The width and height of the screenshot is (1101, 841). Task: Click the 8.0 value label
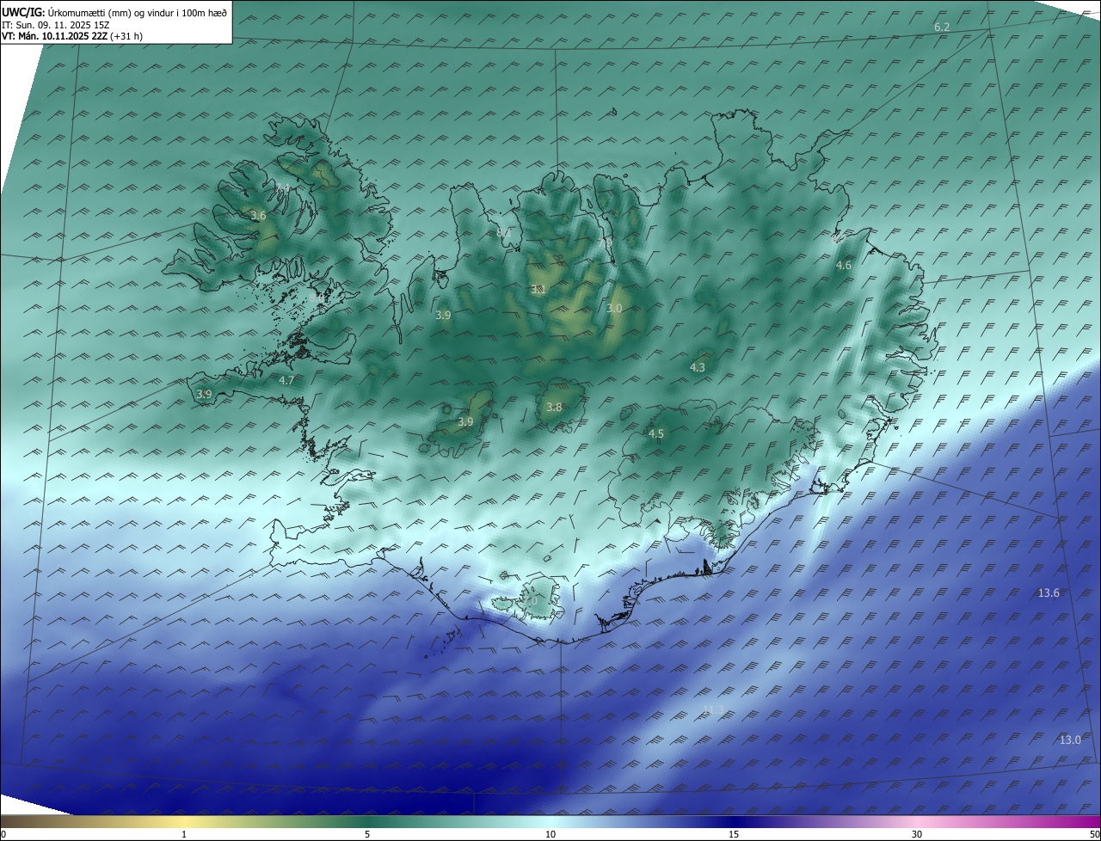coord(317,298)
